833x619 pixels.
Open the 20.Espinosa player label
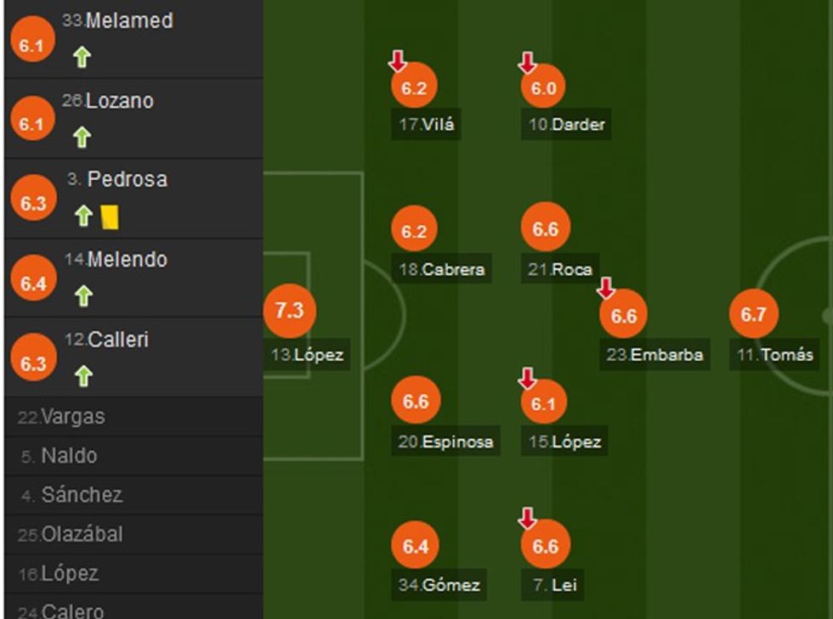(x=446, y=442)
